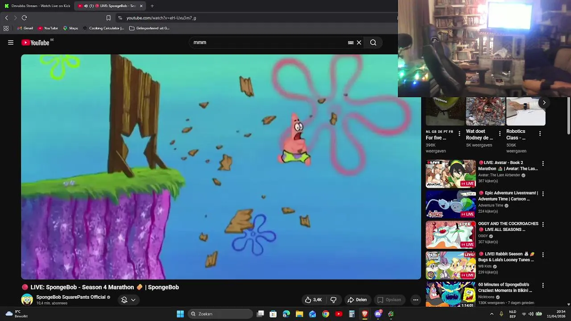Close the LIVE: SpongeBob tab
Screen dimensions: 571x321
tap(141, 6)
